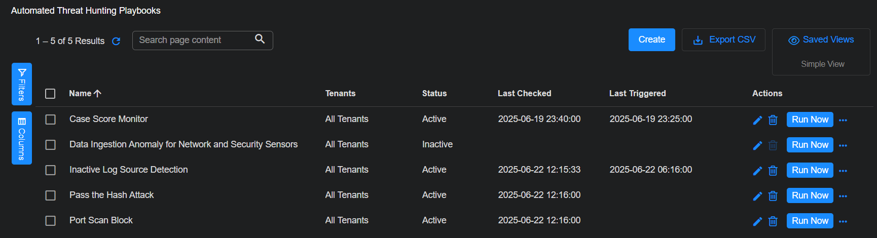
Task: Edit the Case Score Monitor playbook
Action: tap(757, 120)
